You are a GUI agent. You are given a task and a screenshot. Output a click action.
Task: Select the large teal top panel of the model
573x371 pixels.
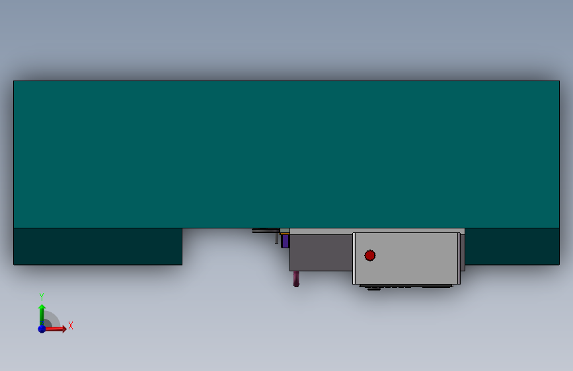click(287, 154)
